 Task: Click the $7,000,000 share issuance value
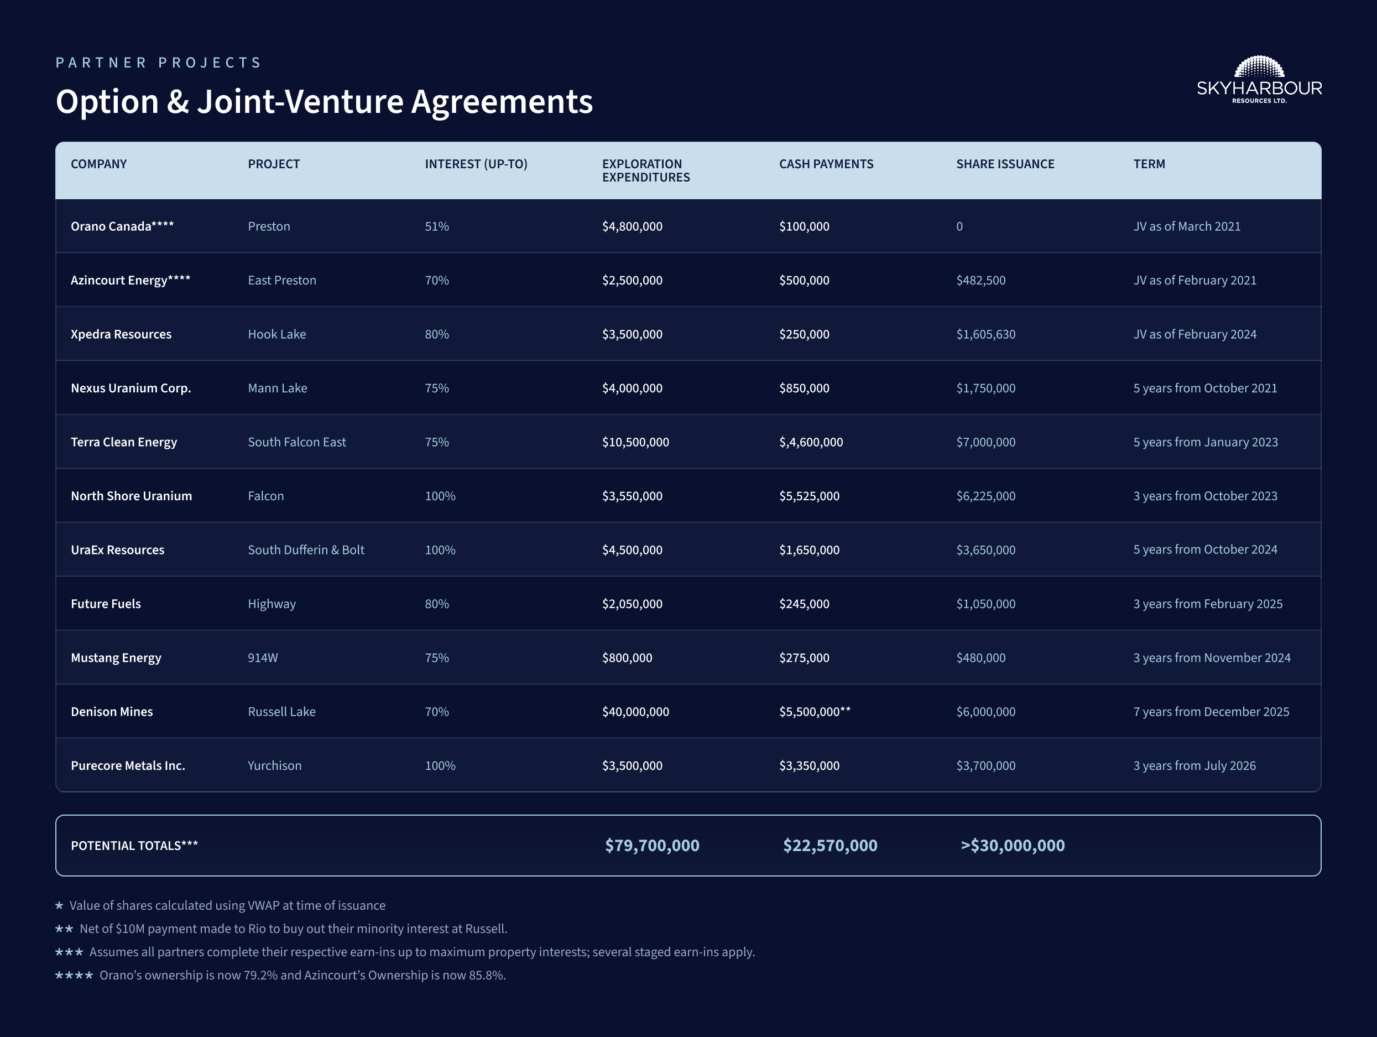[x=985, y=442]
